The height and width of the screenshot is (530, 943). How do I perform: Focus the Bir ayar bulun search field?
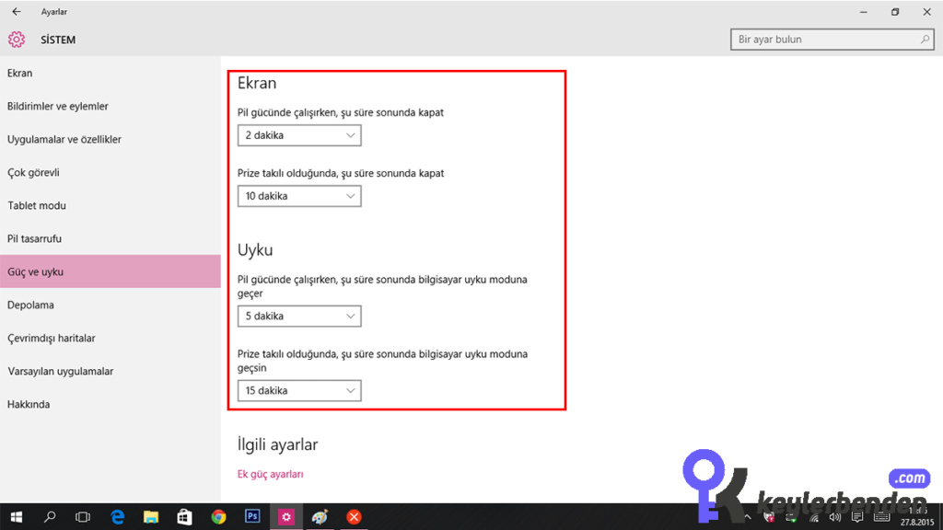click(832, 39)
